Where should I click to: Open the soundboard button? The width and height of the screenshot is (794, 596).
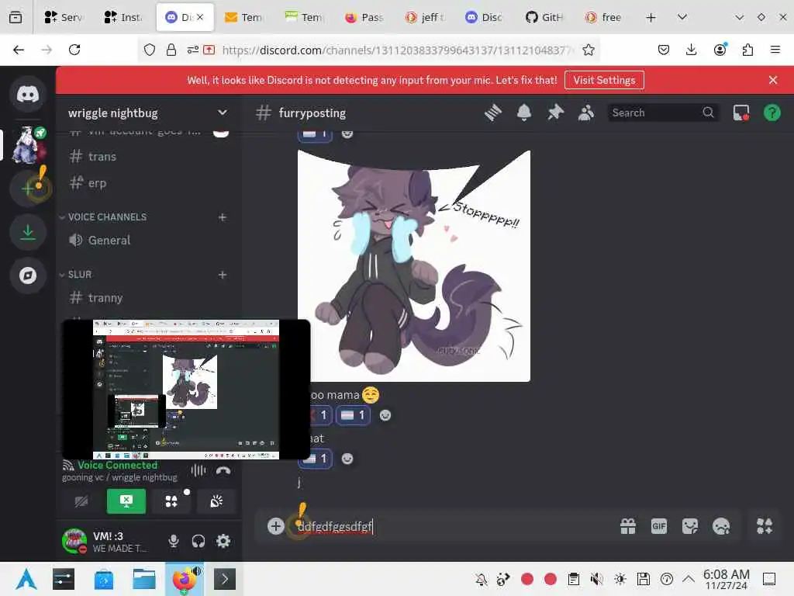(217, 501)
